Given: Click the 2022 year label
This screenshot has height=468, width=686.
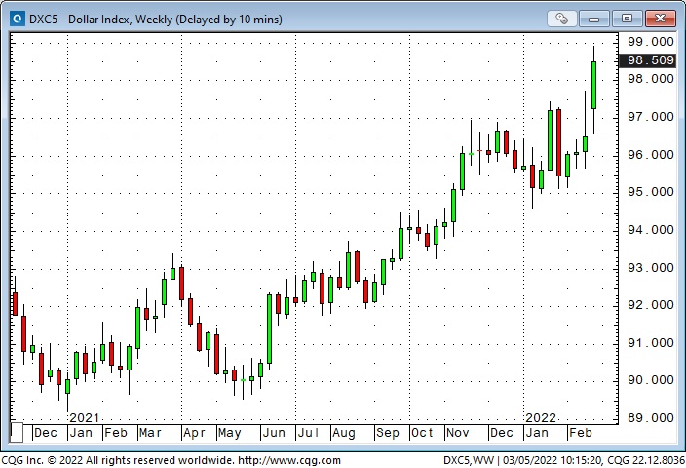Looking at the screenshot, I should (x=541, y=418).
